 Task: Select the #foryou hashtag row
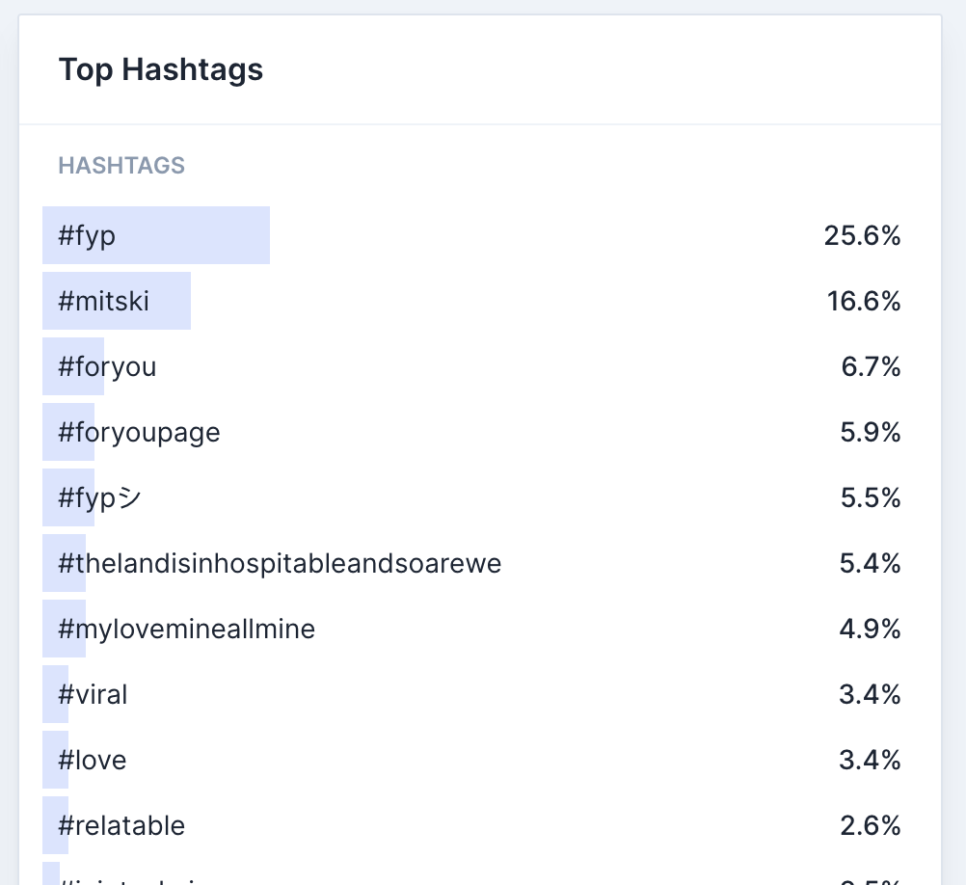[x=107, y=366]
